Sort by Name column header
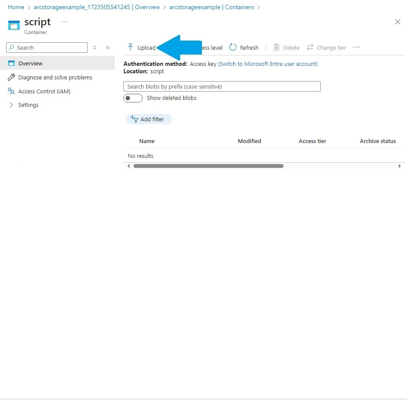 click(147, 141)
